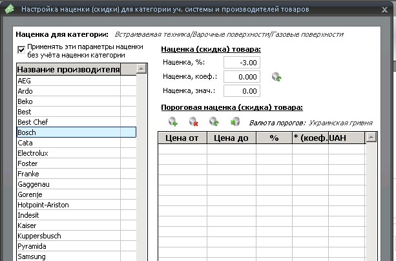
Task: Select manufacturer Pyramida
Action: coord(76,246)
